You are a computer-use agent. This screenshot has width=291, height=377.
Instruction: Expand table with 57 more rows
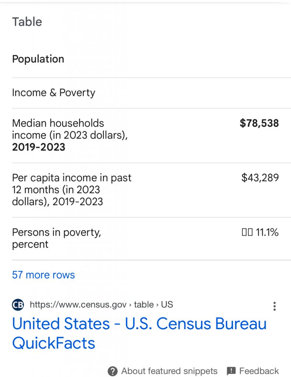(43, 275)
